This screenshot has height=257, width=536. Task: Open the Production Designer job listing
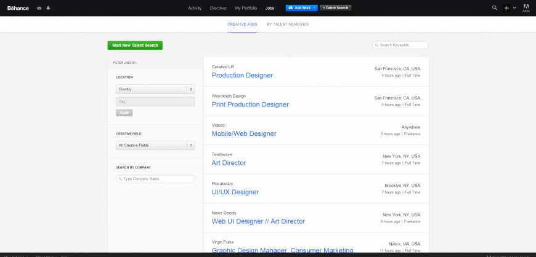pyautogui.click(x=242, y=76)
